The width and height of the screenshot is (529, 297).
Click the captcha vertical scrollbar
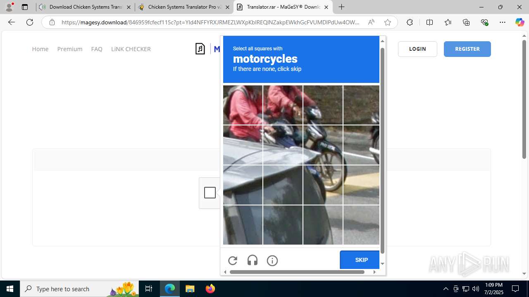(382, 151)
